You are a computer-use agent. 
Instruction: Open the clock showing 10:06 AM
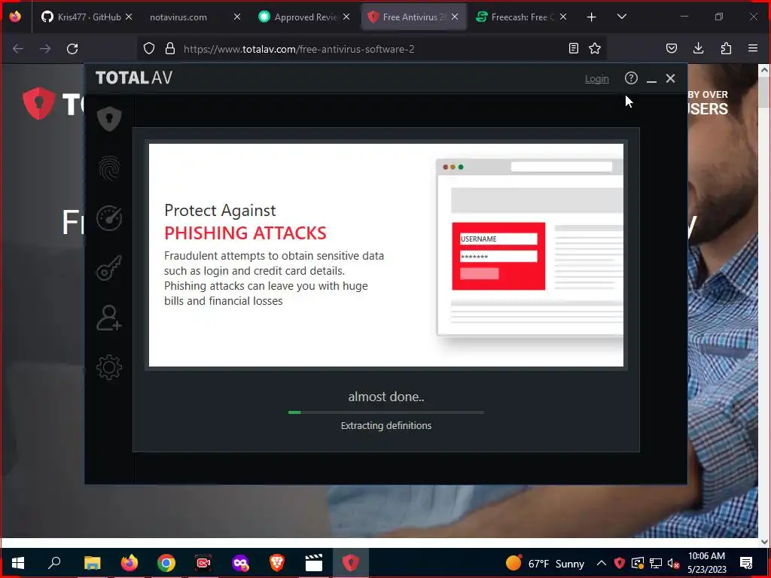coord(706,563)
